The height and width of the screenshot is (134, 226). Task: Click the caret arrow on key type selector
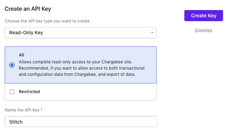coord(152,33)
